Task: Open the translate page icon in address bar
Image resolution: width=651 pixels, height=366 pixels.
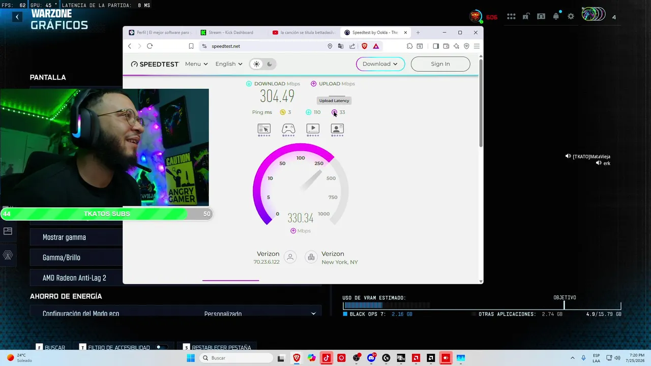Action: [x=341, y=46]
